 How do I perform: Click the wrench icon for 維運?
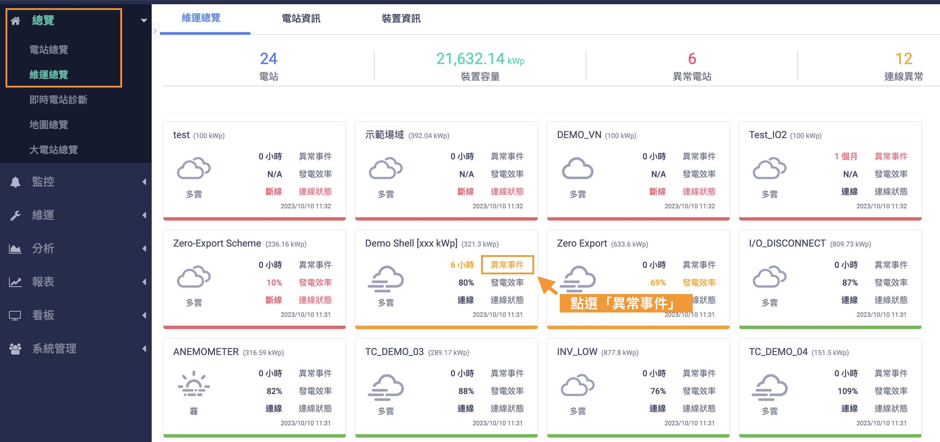pos(15,215)
